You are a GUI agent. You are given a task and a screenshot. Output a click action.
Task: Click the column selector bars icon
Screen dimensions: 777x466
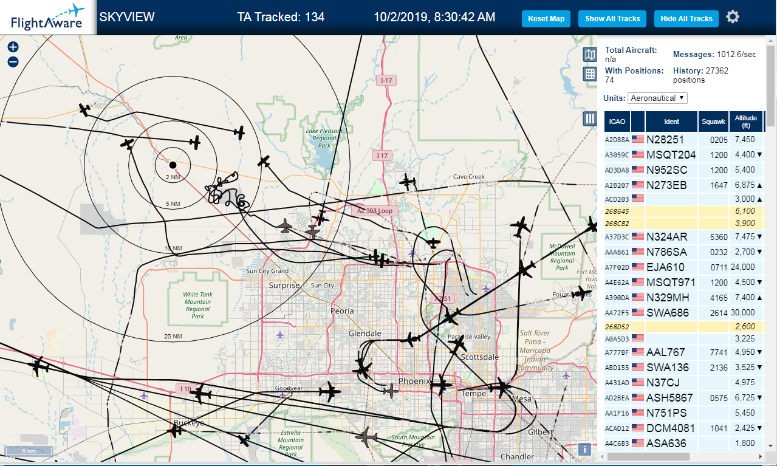[589, 118]
